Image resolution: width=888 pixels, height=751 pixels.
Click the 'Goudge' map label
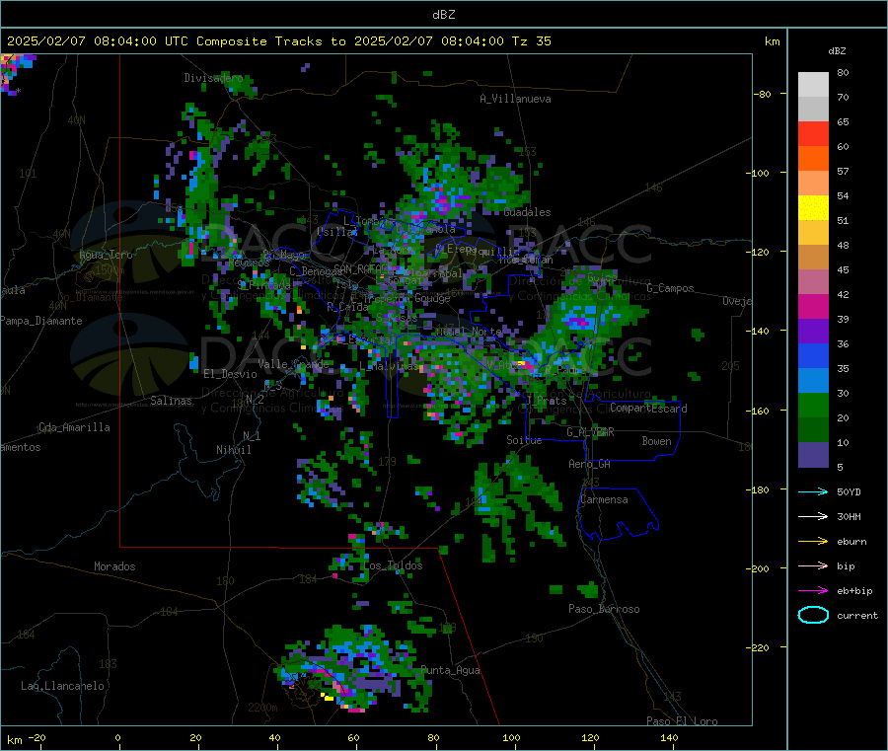point(432,298)
